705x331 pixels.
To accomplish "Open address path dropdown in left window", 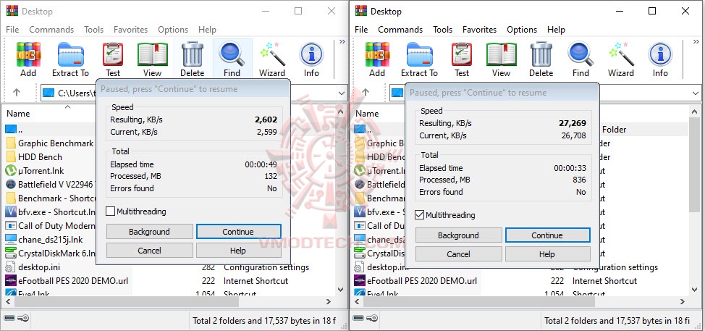I will (x=341, y=93).
